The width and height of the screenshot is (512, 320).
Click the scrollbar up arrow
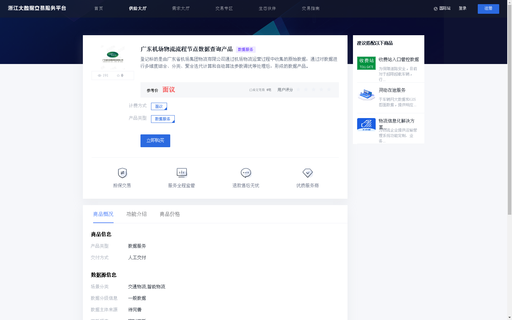click(x=509, y=2)
